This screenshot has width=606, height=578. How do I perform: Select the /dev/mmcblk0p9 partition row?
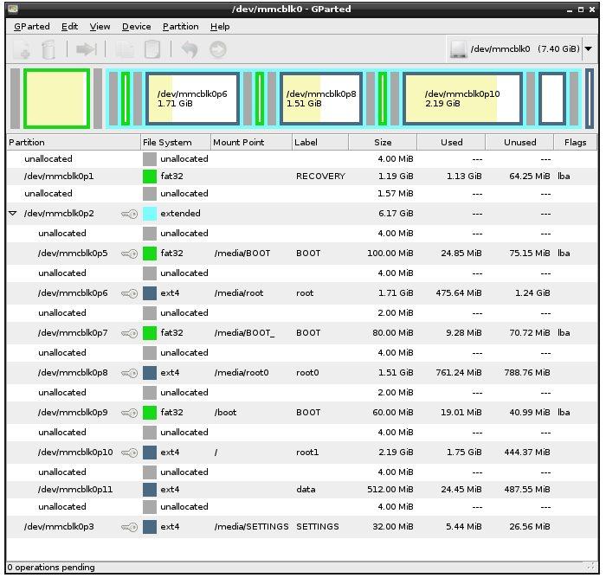pyautogui.click(x=301, y=413)
